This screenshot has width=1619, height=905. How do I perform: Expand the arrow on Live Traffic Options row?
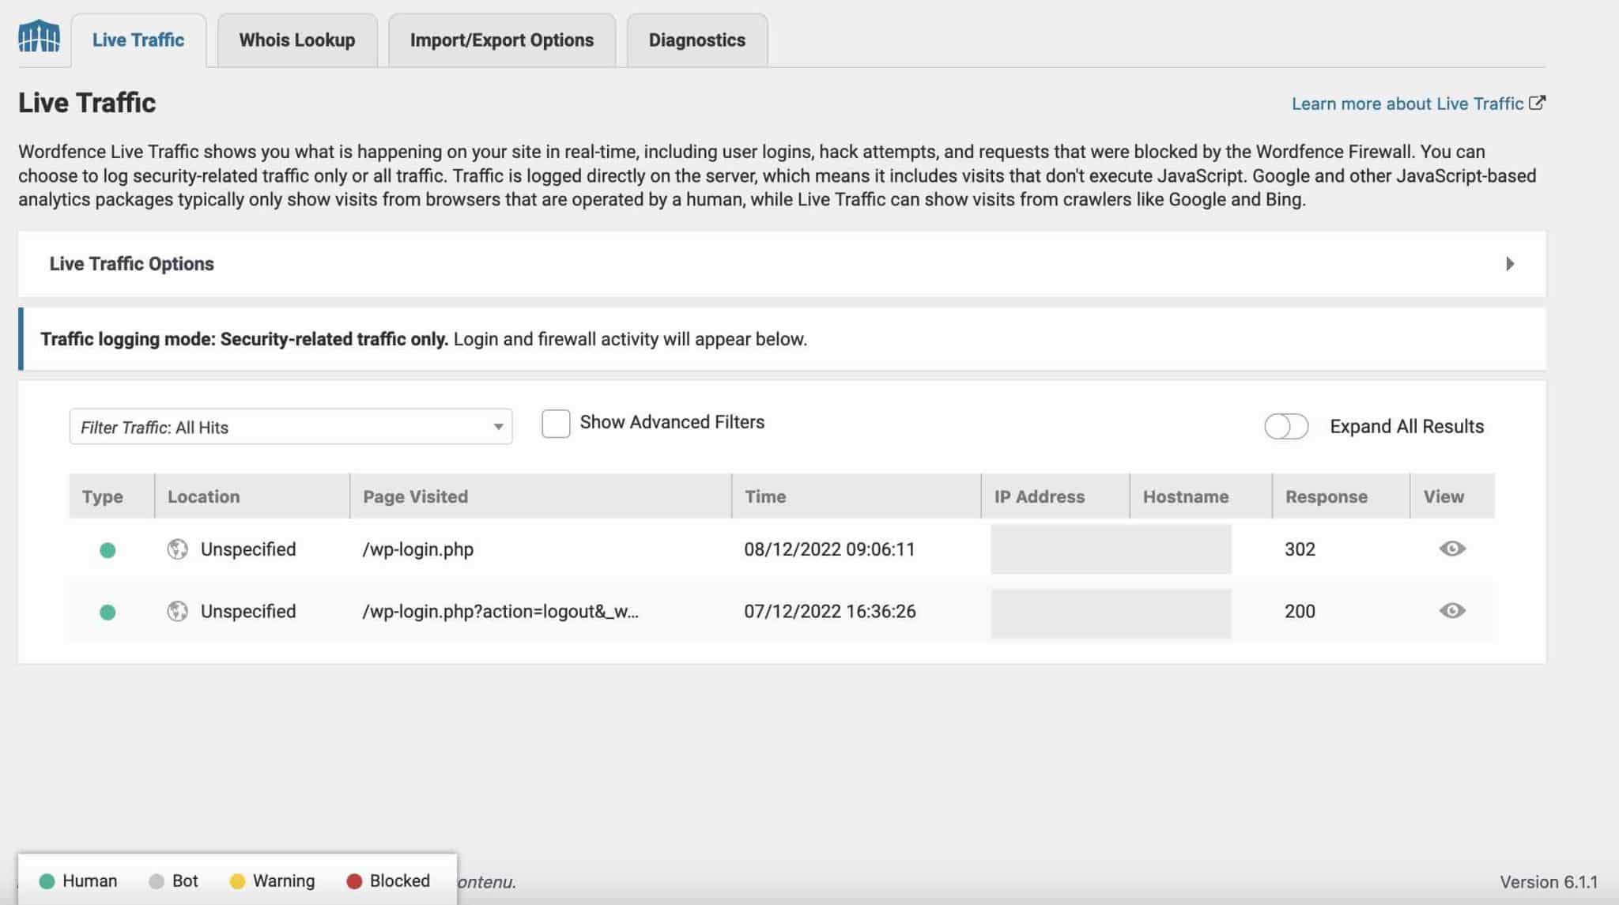[1510, 263]
